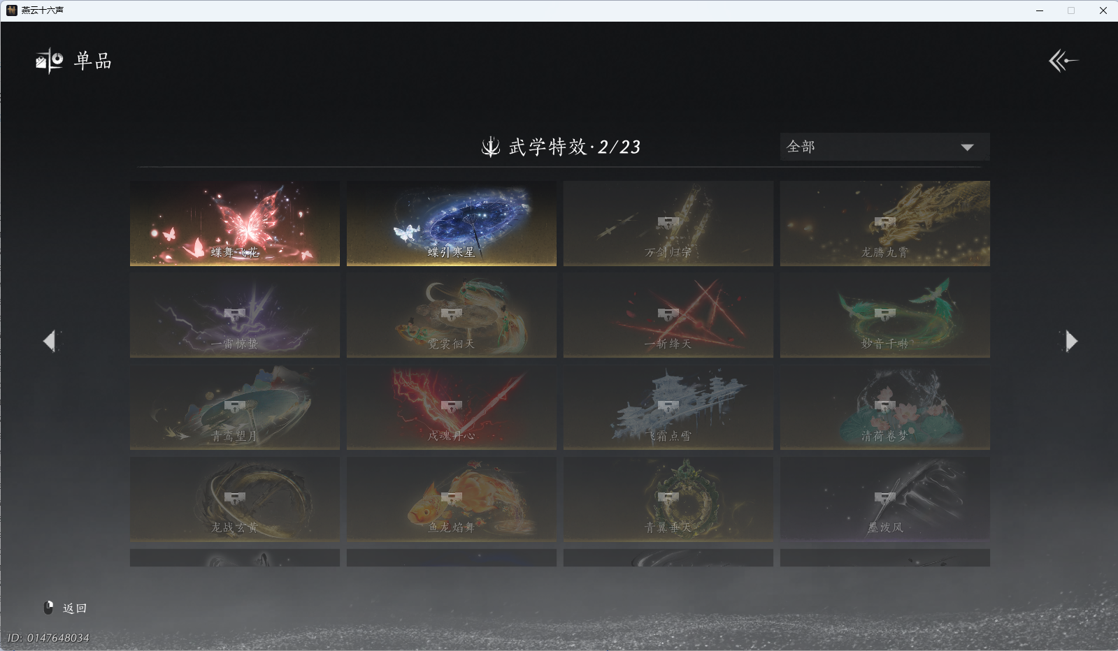Open the 戍魂丹心 red lightning card
Image resolution: width=1118 pixels, height=651 pixels.
[452, 407]
